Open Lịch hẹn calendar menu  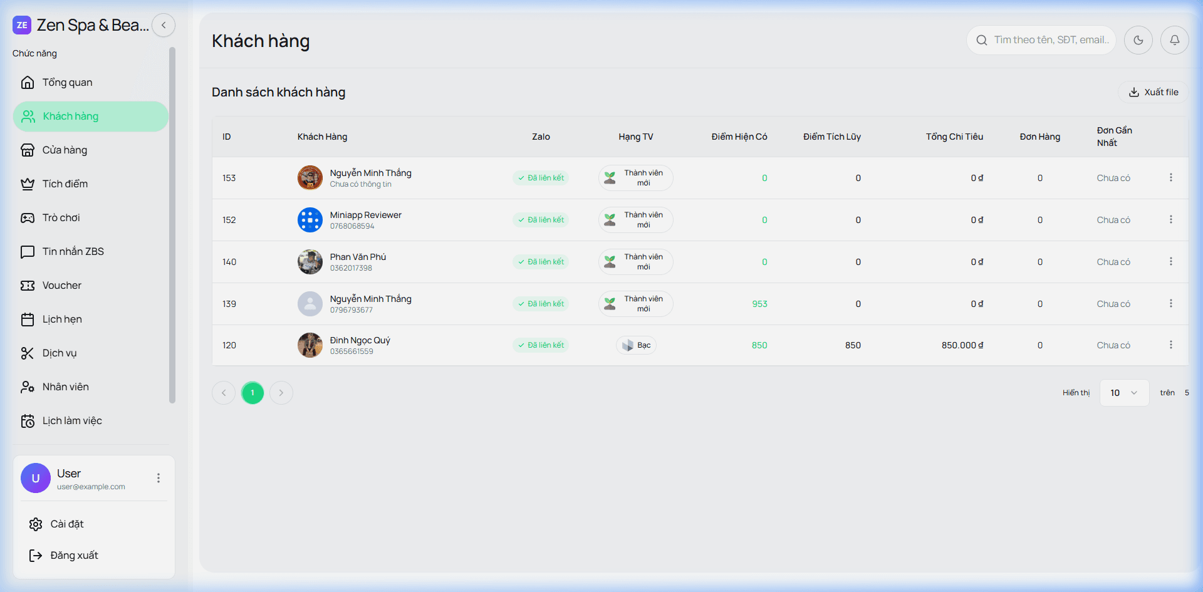[x=62, y=319]
